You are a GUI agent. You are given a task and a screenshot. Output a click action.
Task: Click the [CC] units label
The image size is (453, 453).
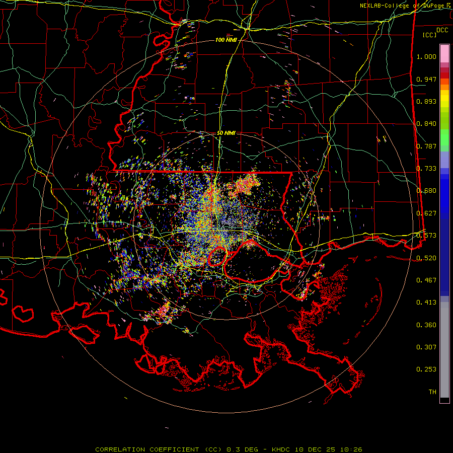pos(430,35)
